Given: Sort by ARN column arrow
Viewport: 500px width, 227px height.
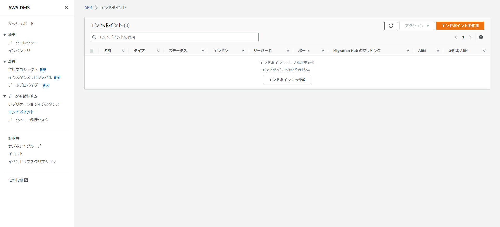Looking at the screenshot, I should click(438, 51).
